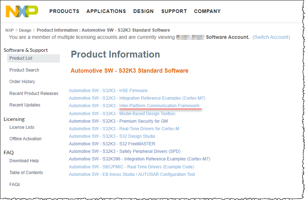305x200 pixels.
Task: Open Real-Time Drivers for Cortex-M link
Action: tap(124, 129)
